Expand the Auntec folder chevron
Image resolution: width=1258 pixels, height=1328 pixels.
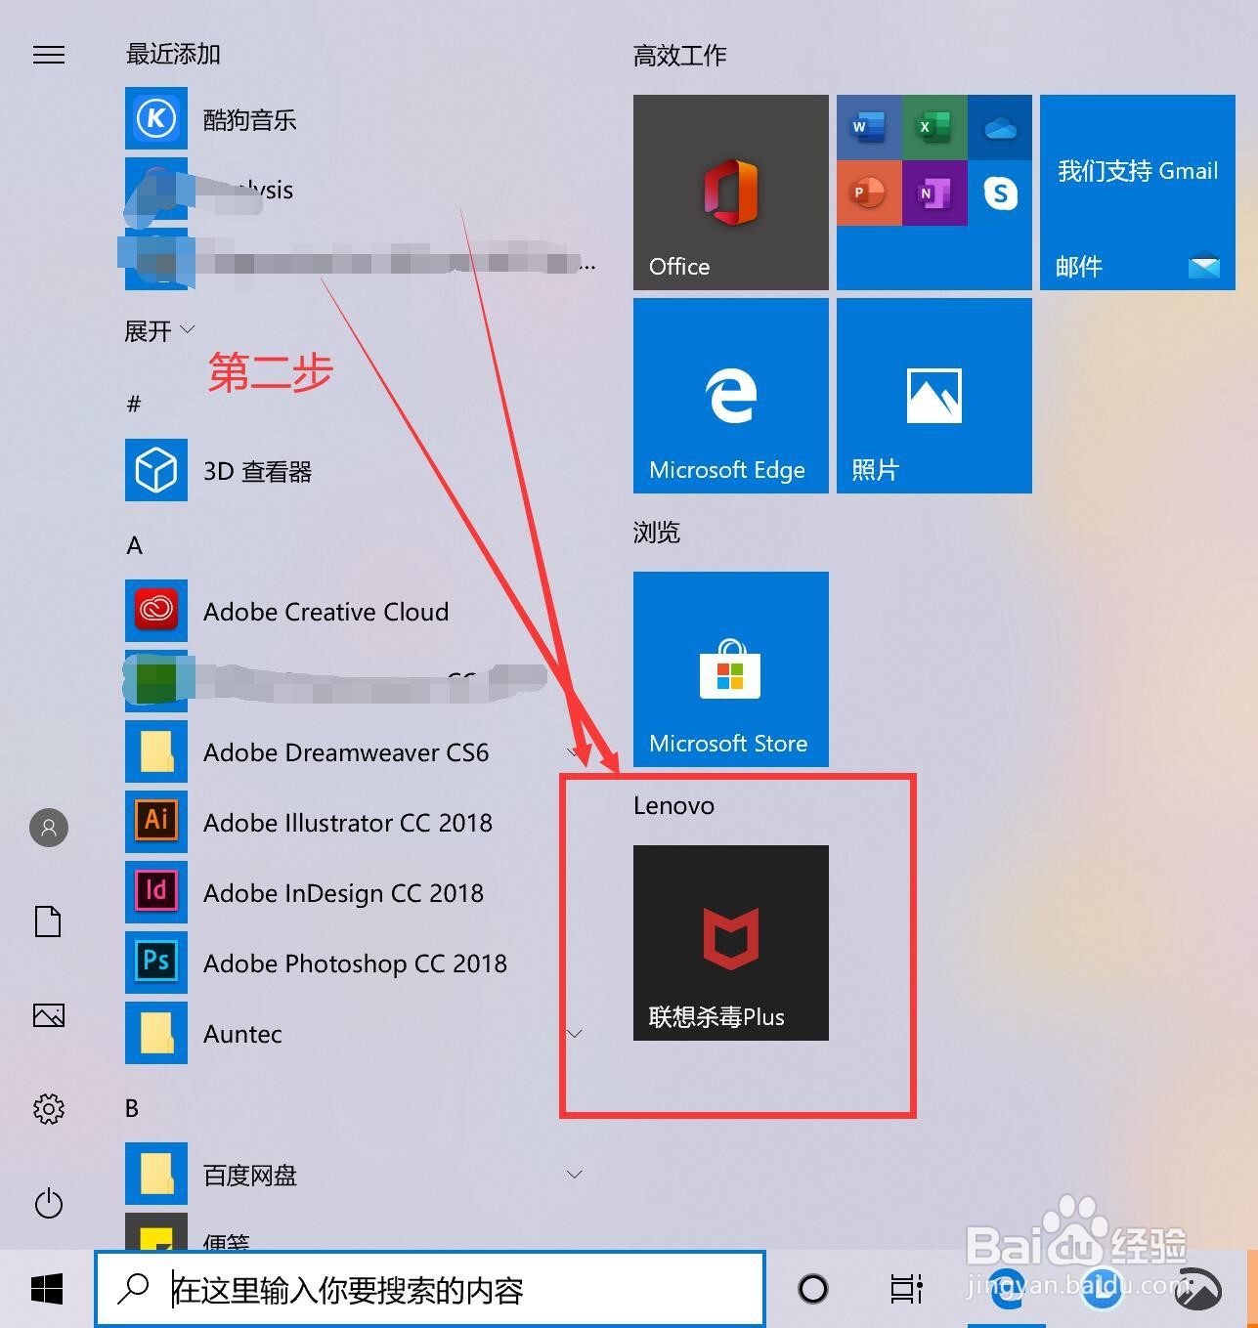[x=575, y=1033]
